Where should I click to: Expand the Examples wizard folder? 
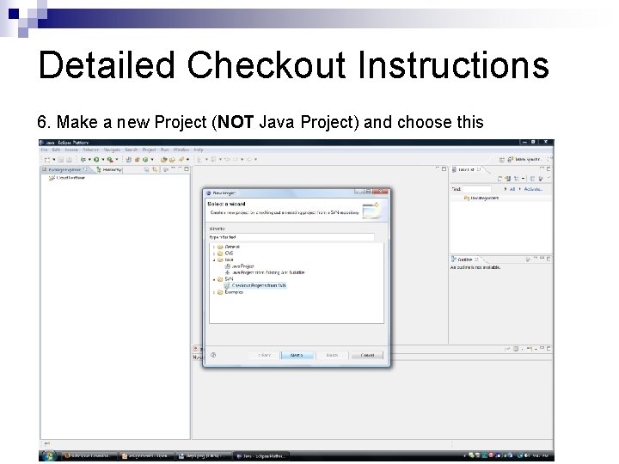[214, 292]
